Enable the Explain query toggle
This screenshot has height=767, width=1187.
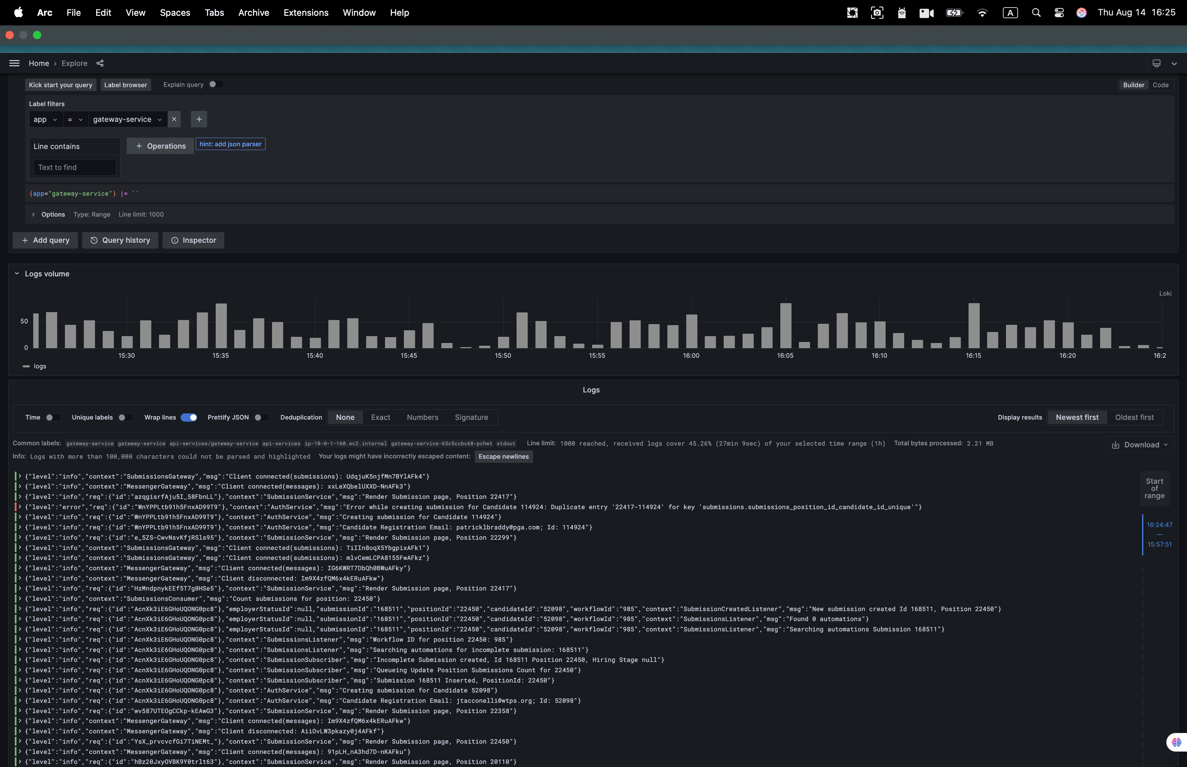tap(216, 84)
